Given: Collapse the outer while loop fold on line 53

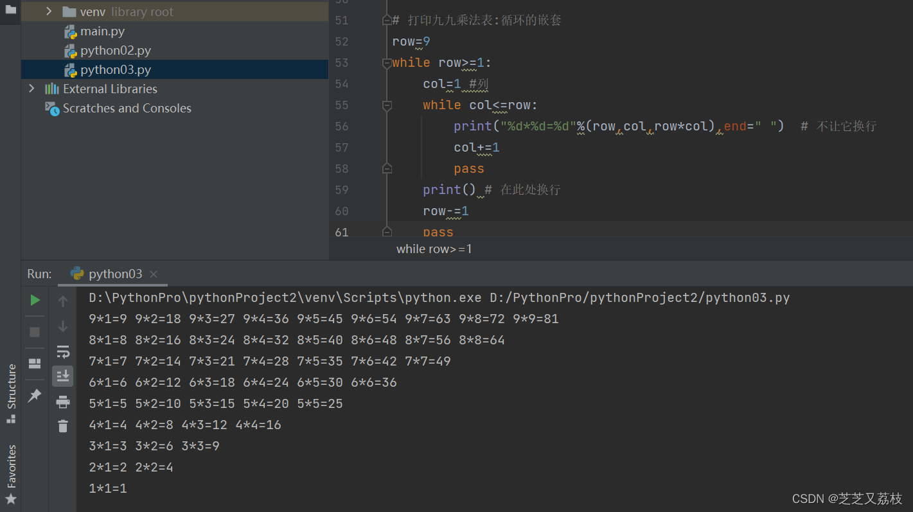Looking at the screenshot, I should tap(387, 63).
